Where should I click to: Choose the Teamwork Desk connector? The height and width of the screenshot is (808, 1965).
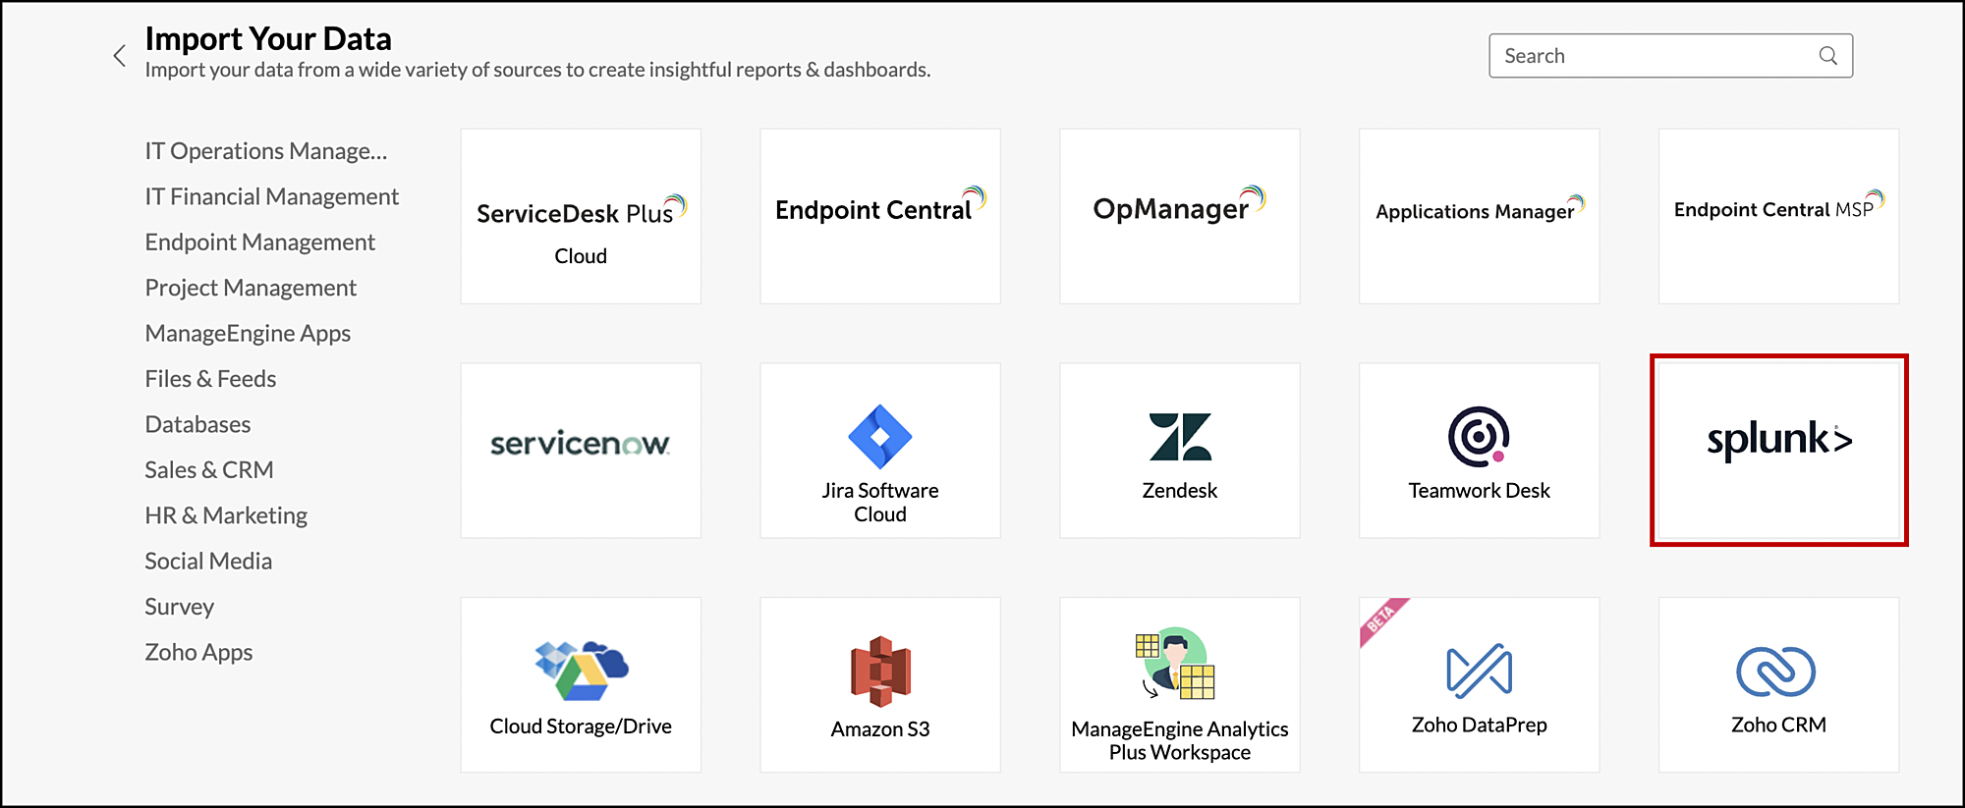click(1480, 451)
